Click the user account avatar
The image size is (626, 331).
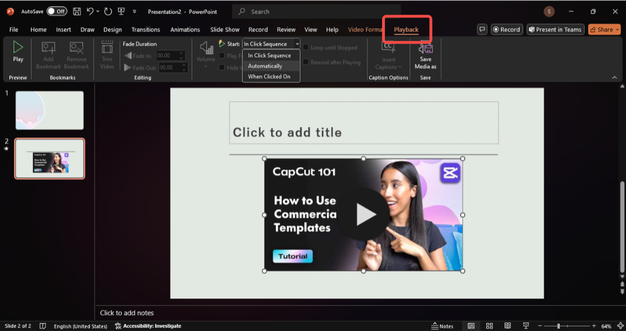pyautogui.click(x=549, y=11)
